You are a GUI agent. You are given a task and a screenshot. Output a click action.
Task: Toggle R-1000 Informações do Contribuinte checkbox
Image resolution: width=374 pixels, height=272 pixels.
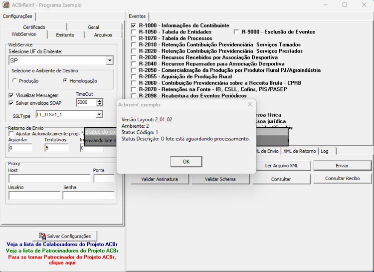[x=134, y=25]
